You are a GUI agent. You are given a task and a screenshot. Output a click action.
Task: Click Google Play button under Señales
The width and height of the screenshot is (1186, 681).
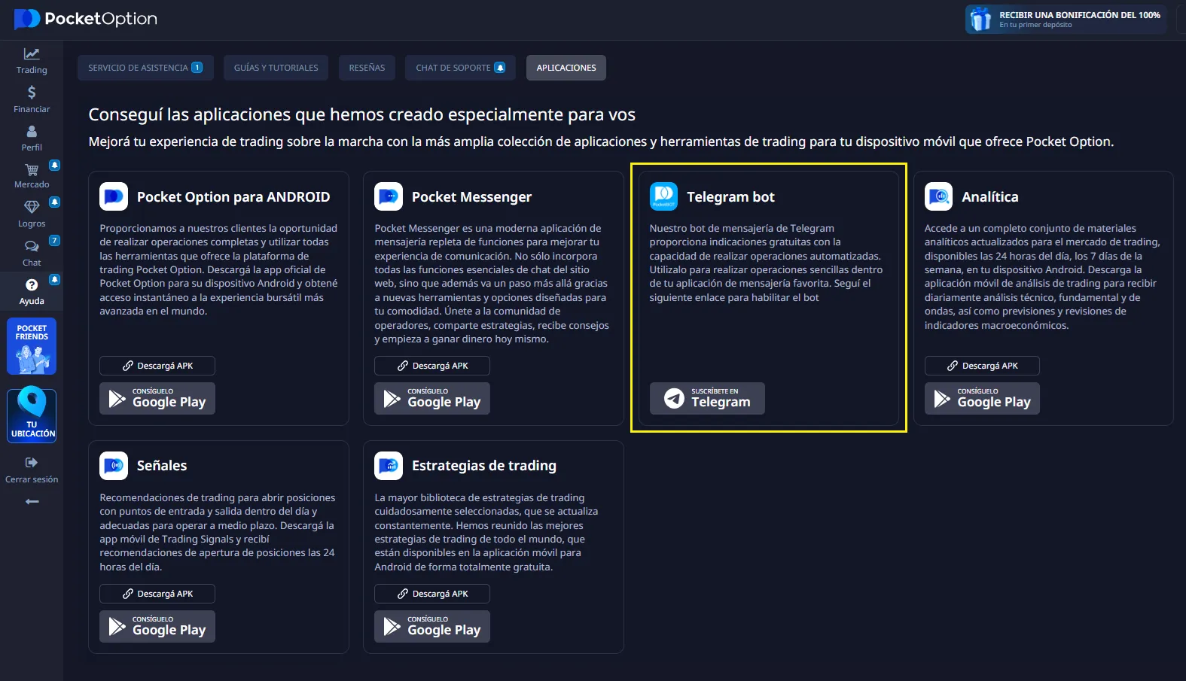click(157, 627)
